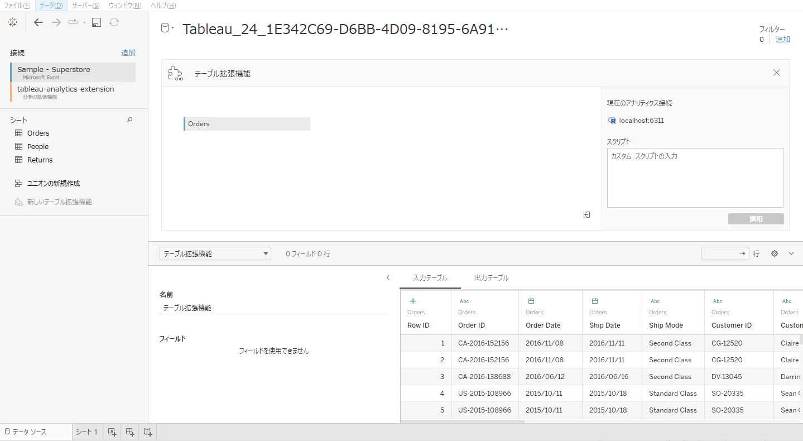The image size is (803, 441).
Task: Select the Returns sheet in the left pane
Action: click(40, 160)
